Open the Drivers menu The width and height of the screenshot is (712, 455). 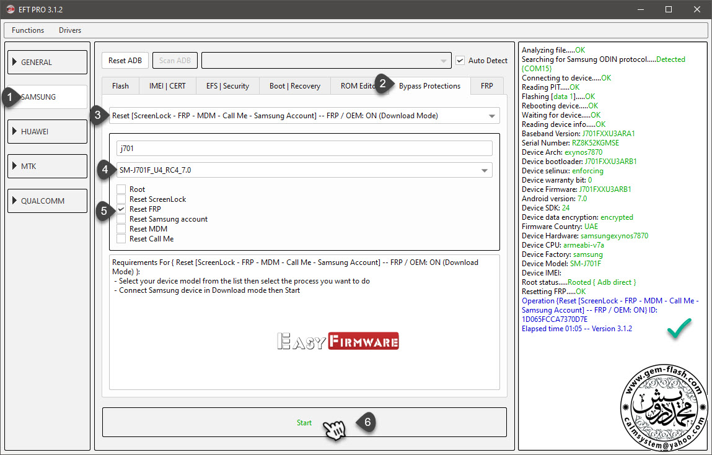tap(70, 30)
